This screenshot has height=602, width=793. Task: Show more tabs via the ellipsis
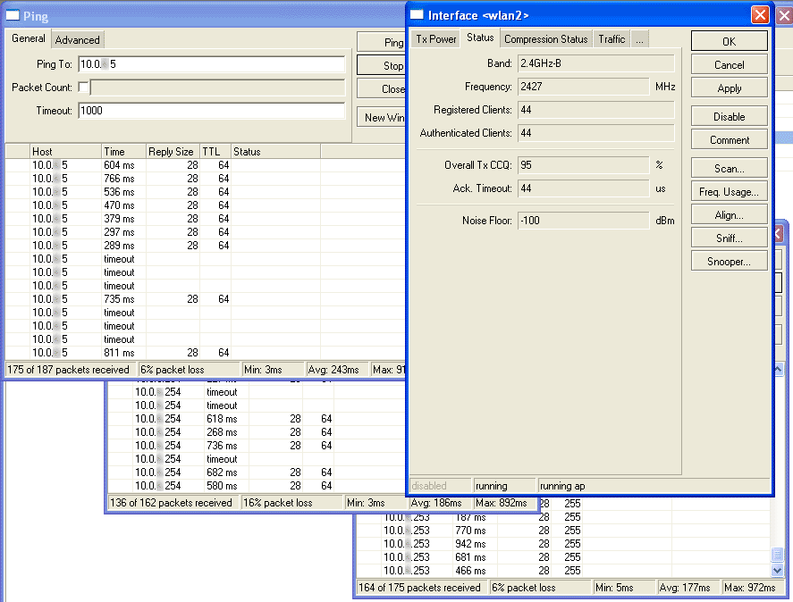(640, 39)
